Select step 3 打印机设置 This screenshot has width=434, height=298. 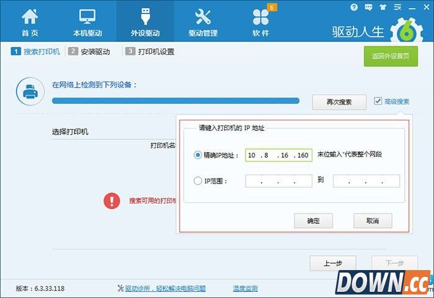pos(150,52)
